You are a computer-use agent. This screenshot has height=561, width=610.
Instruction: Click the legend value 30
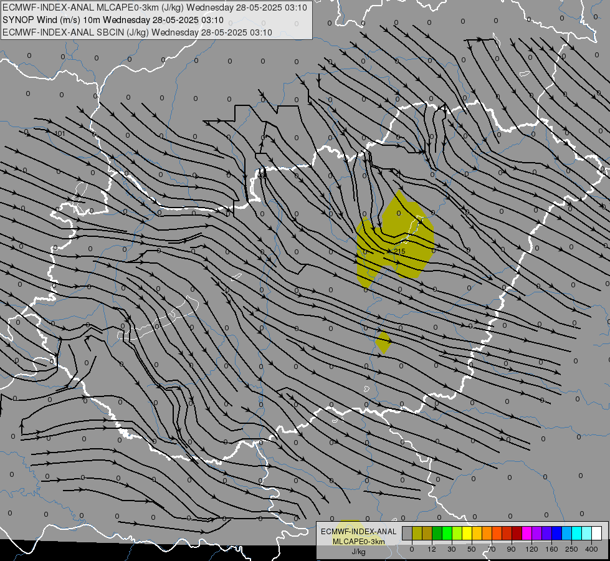click(452, 549)
